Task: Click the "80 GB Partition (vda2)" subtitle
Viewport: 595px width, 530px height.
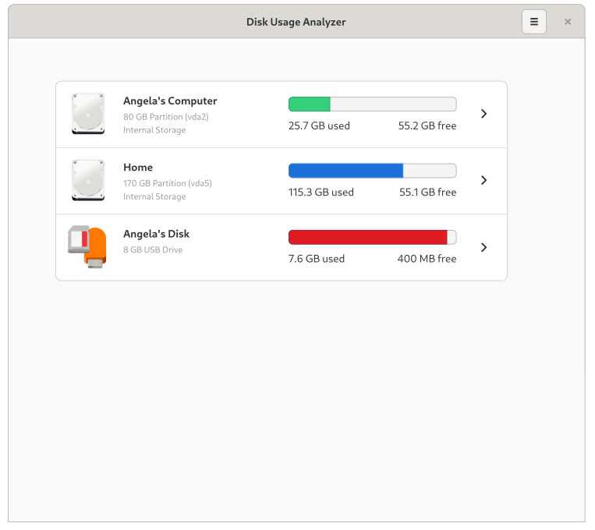Action: (165, 117)
